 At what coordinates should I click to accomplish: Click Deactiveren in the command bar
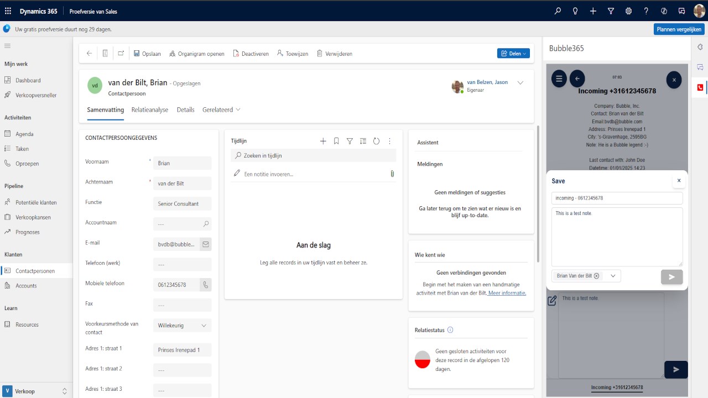pos(251,54)
